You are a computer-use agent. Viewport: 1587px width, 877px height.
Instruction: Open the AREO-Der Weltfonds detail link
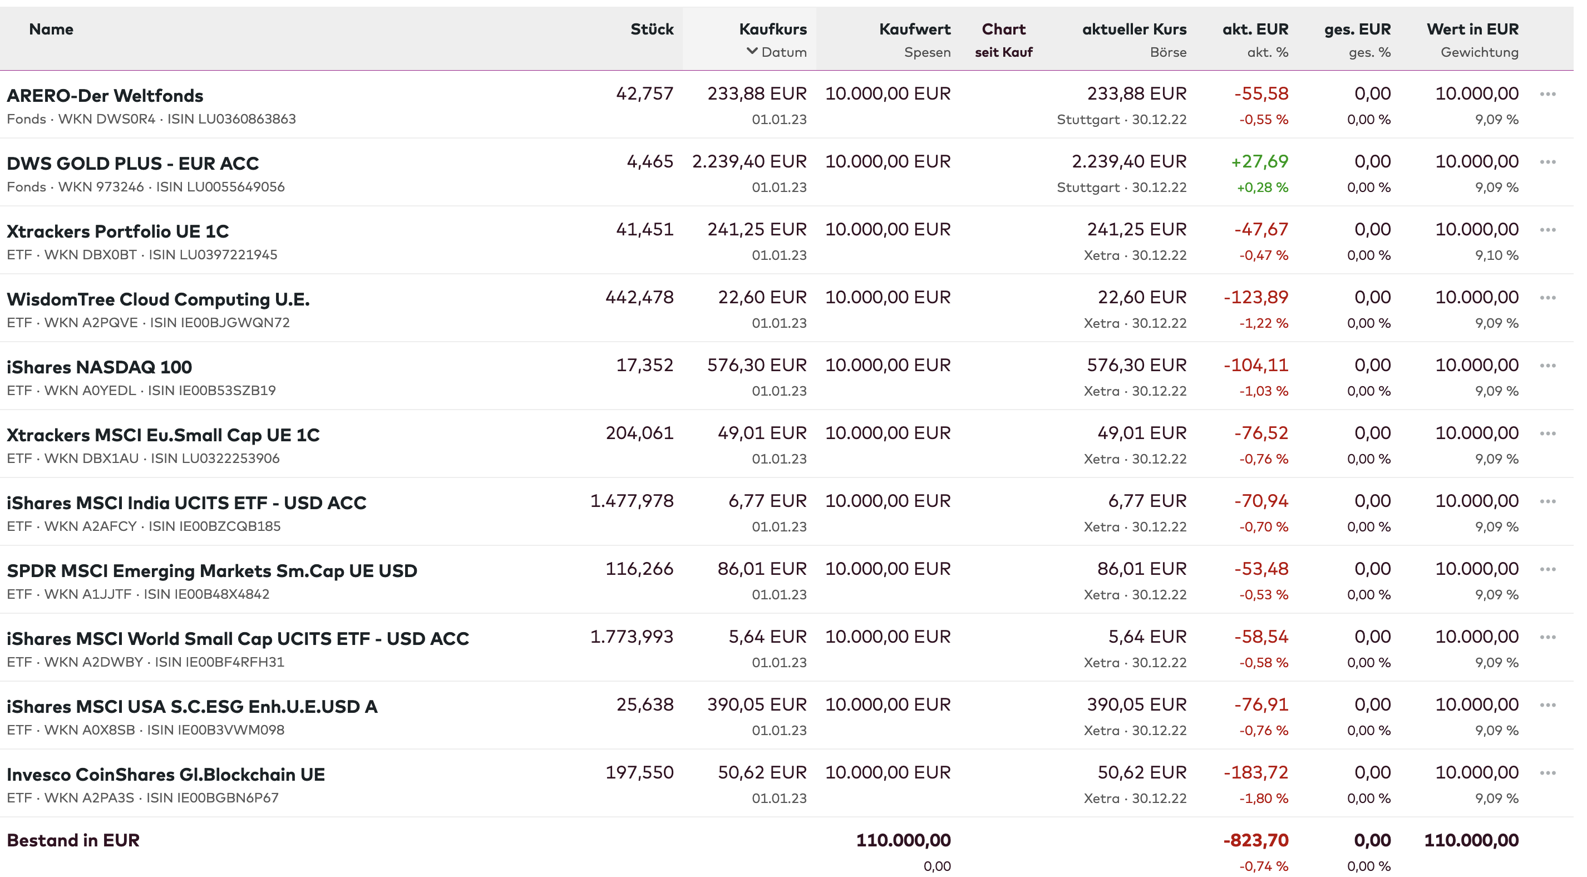click(105, 96)
